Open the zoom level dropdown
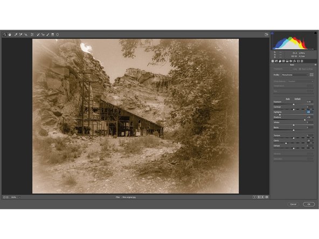Screen dimensions: 319x239 (19, 197)
